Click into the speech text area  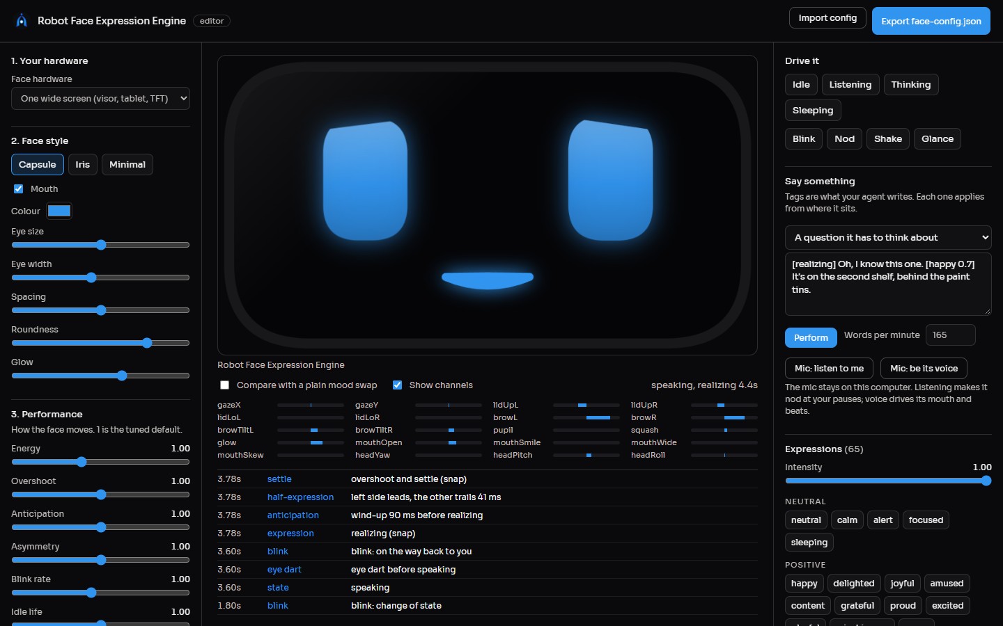(x=888, y=284)
